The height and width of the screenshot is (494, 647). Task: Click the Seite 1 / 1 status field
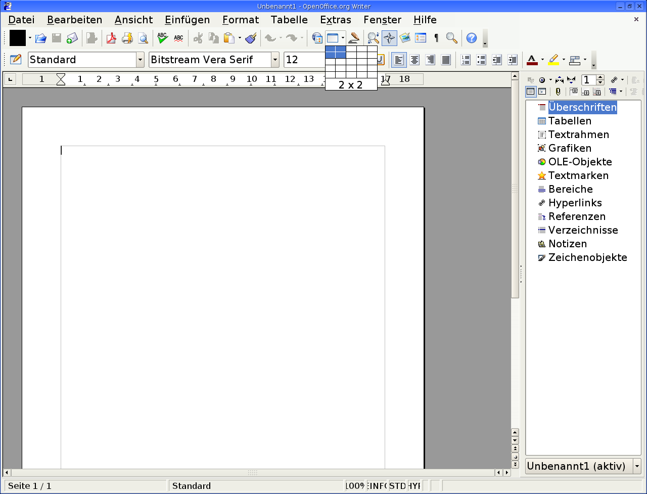[x=85, y=486]
